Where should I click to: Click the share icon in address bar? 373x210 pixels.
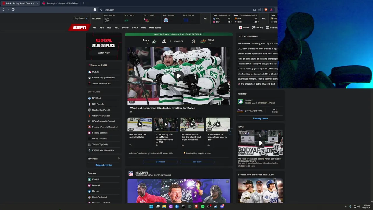pyautogui.click(x=260, y=10)
